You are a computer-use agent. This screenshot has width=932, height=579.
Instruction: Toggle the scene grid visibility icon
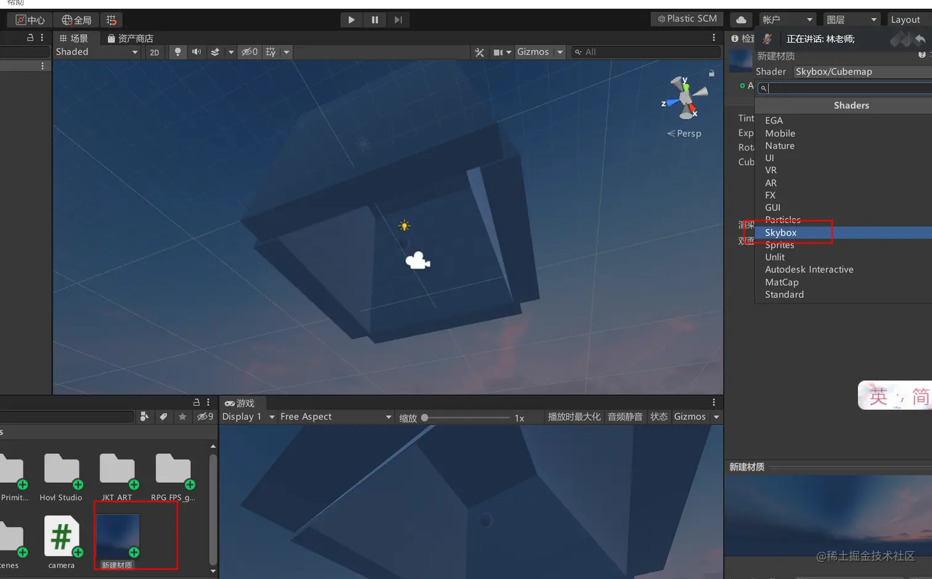click(x=271, y=52)
